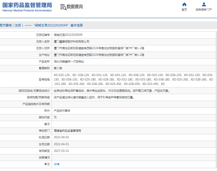The image size is (217, 171).
Task: Click the 数据查询 search document icon
Action: [63, 7]
